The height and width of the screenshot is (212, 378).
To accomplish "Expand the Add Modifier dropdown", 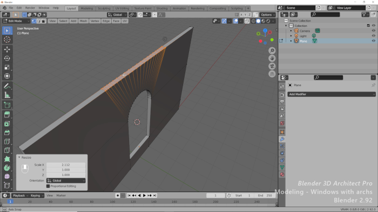I will 332,94.
